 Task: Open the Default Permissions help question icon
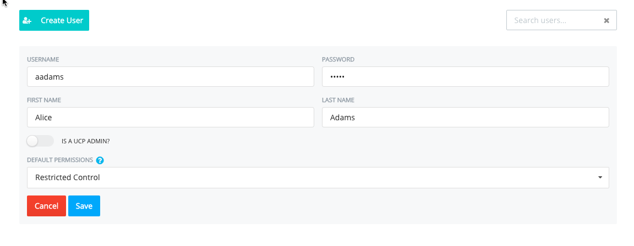[x=100, y=160]
